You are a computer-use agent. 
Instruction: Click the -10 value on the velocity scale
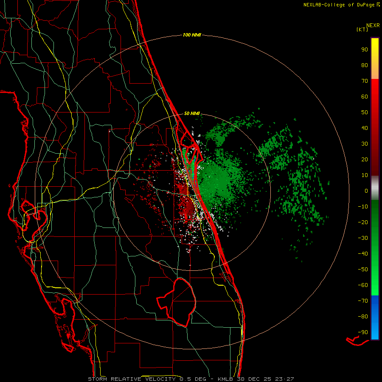(x=363, y=207)
